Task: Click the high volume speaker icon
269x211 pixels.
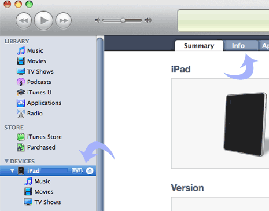Action: 148,20
